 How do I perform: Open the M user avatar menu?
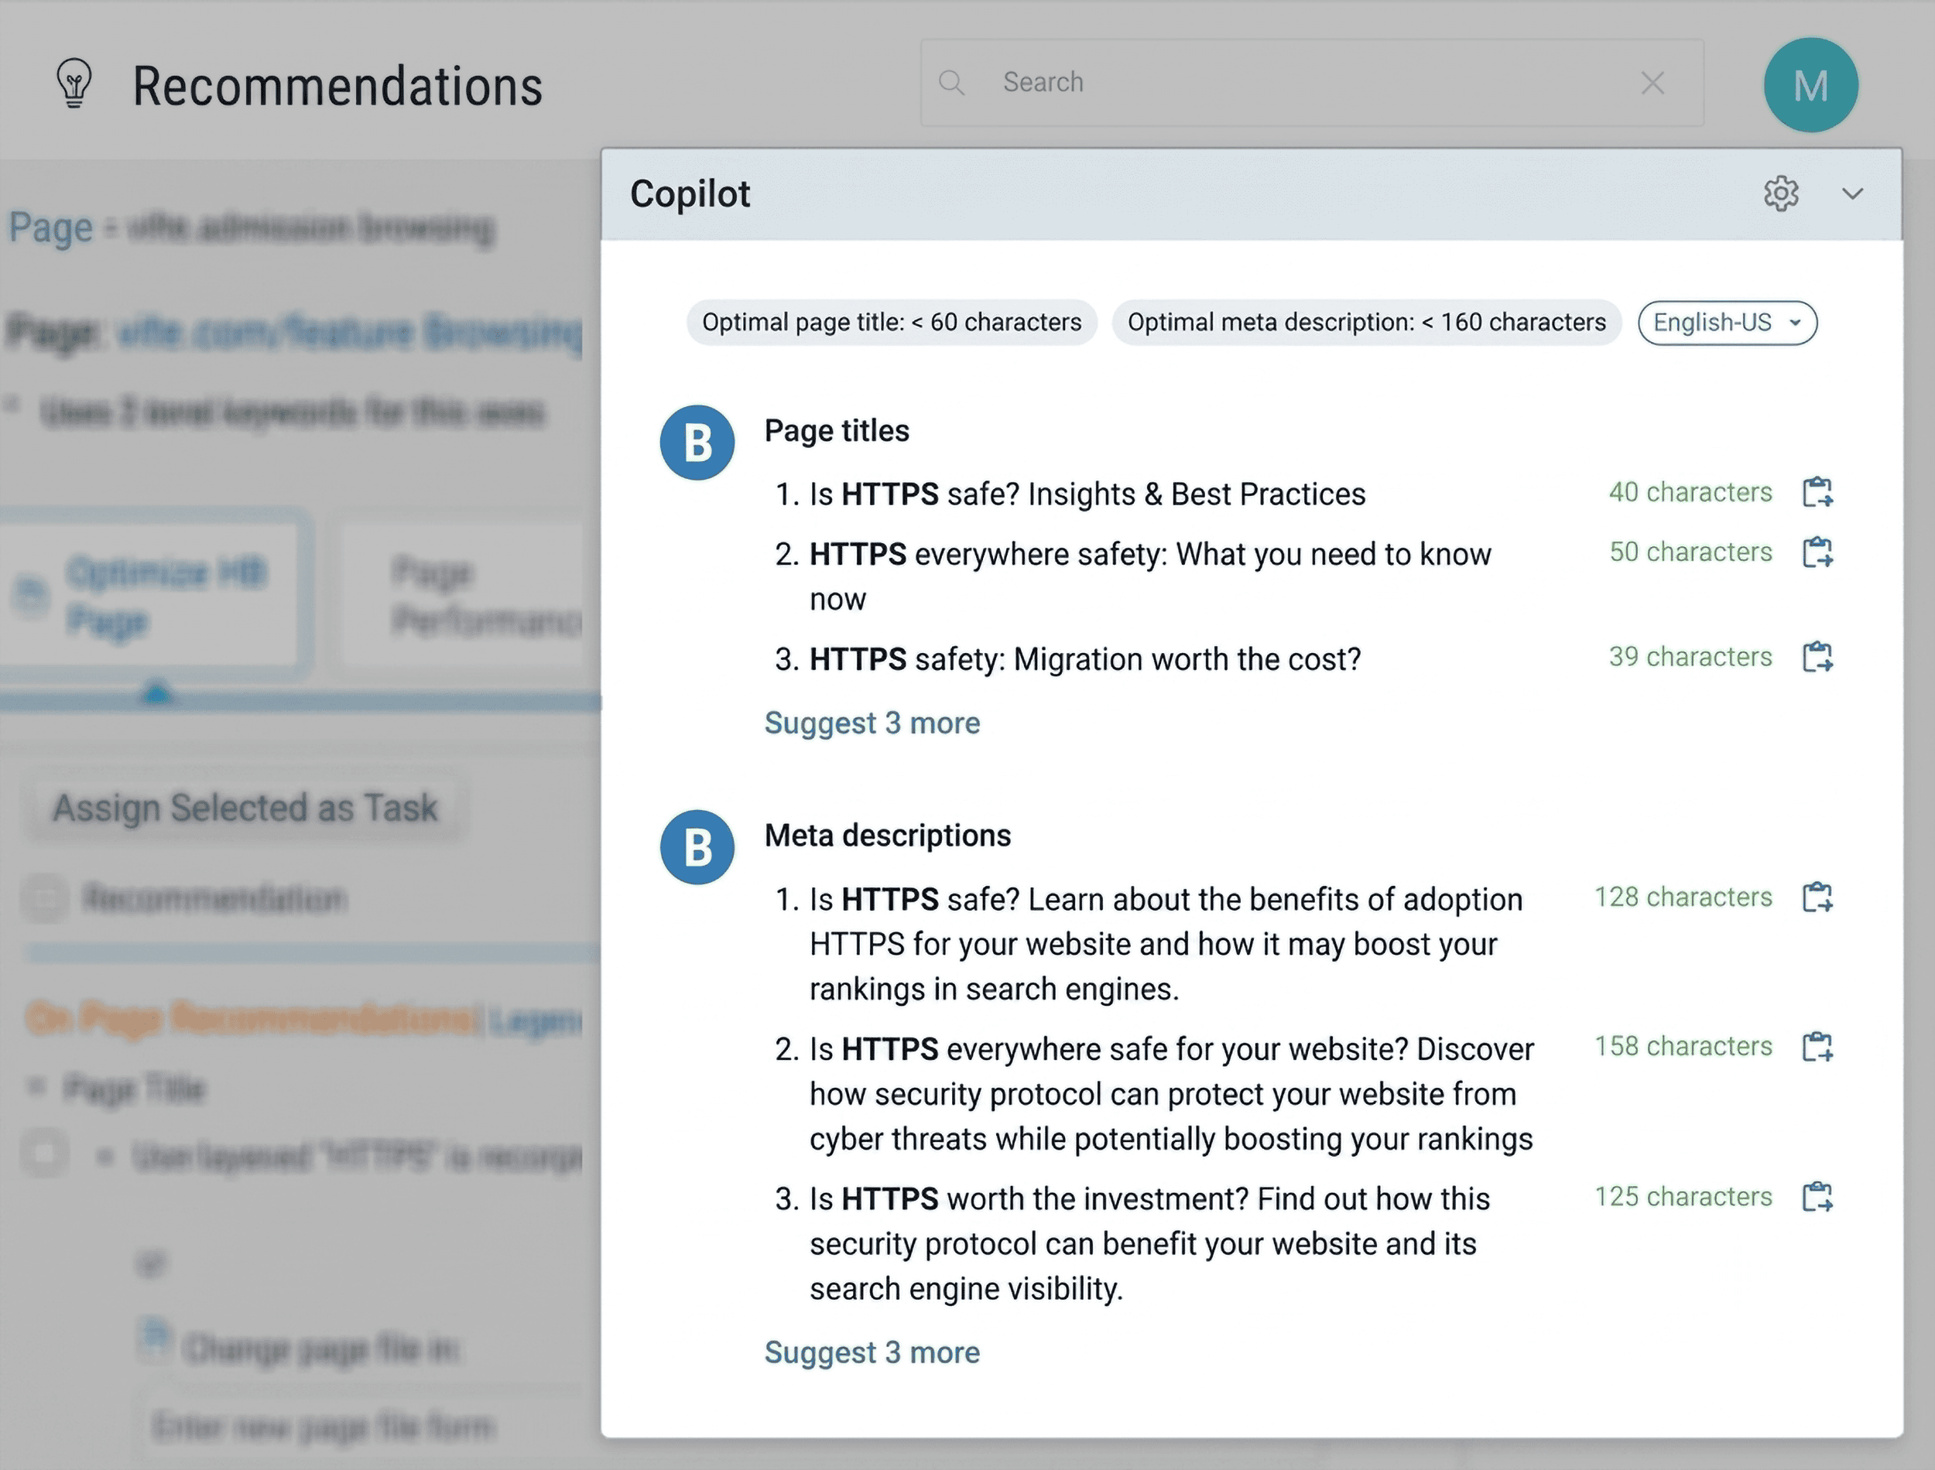coord(1810,85)
